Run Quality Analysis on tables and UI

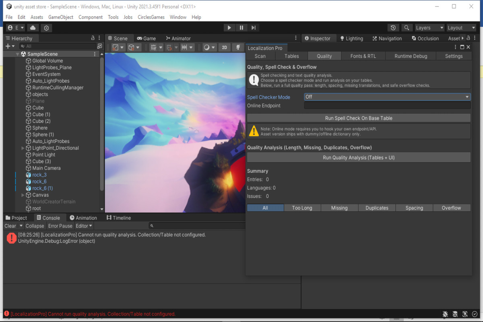pos(358,157)
